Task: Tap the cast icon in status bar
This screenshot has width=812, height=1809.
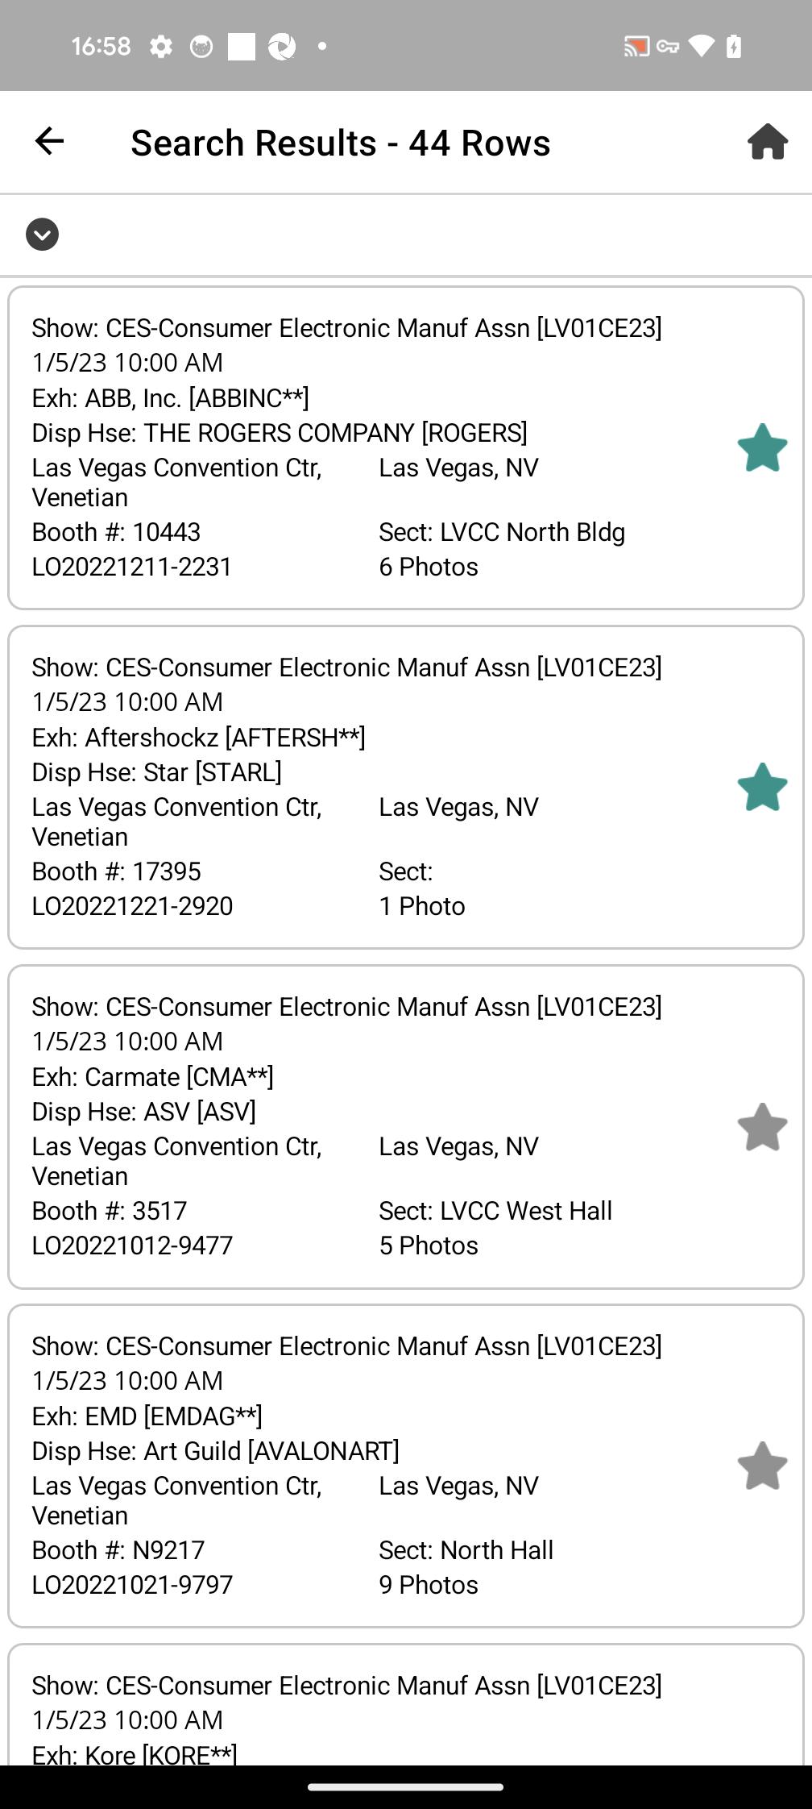Action: 636,47
